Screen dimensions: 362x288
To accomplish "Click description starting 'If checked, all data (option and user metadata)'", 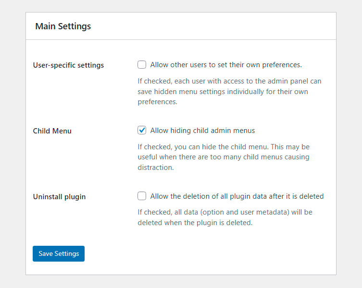I will point(225,217).
